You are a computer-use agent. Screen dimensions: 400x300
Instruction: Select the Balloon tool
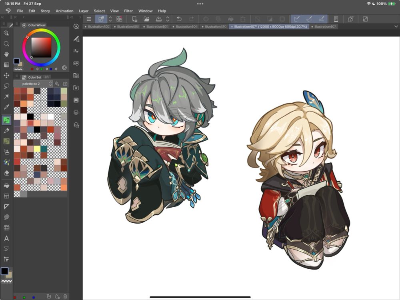tap(6, 249)
